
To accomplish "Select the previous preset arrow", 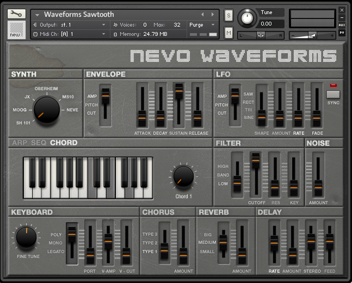I will 203,15.
